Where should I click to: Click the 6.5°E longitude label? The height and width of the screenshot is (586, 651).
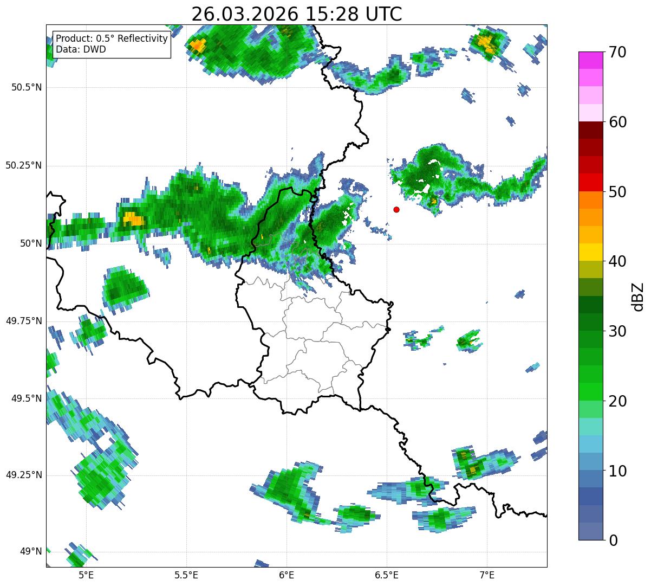(x=387, y=575)
